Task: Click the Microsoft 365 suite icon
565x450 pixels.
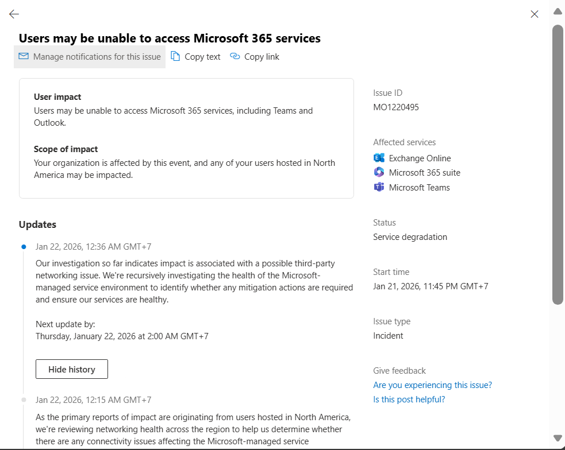Action: coord(379,172)
